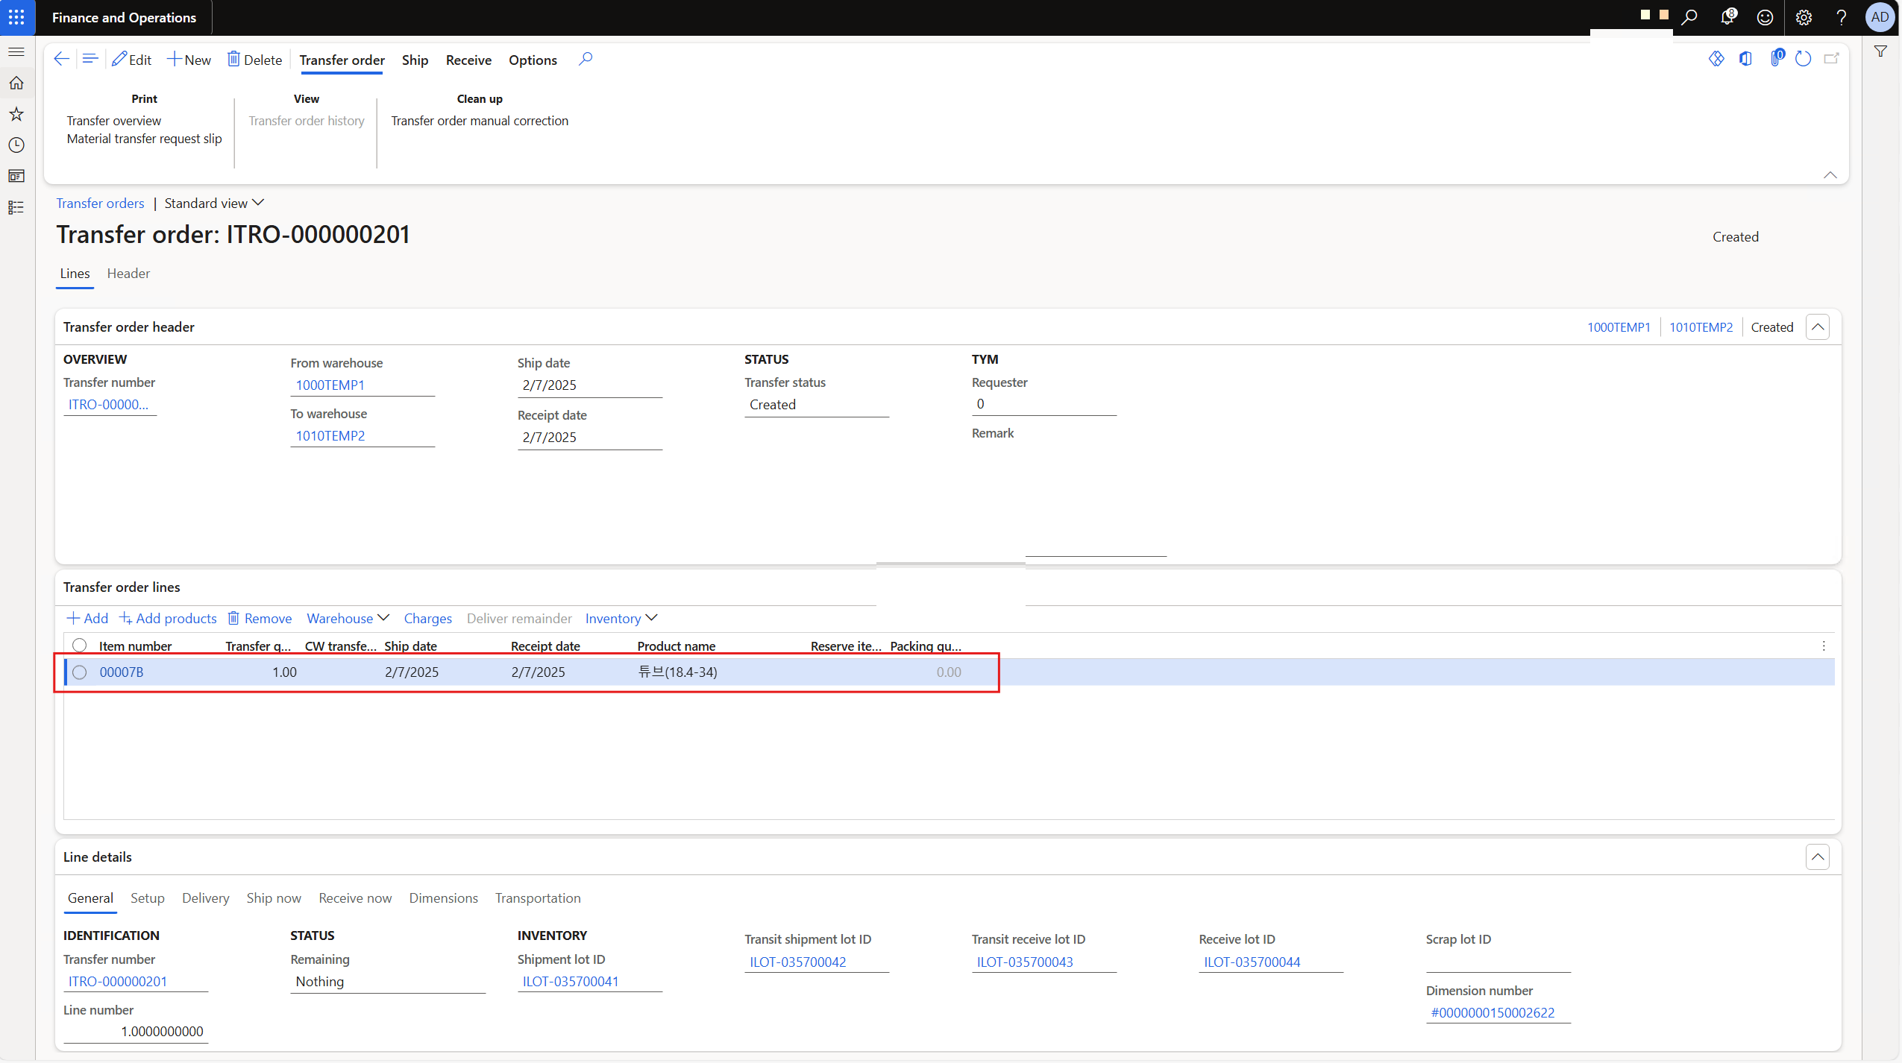Open the Ship ribbon tab
This screenshot has height=1063, width=1902.
pyautogui.click(x=415, y=60)
